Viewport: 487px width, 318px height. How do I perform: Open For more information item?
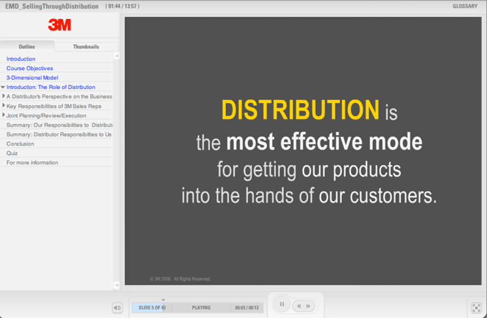(x=32, y=163)
